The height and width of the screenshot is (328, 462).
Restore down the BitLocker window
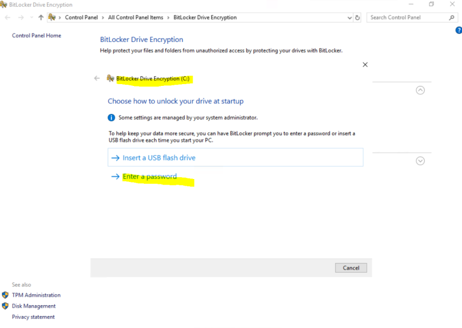click(431, 4)
